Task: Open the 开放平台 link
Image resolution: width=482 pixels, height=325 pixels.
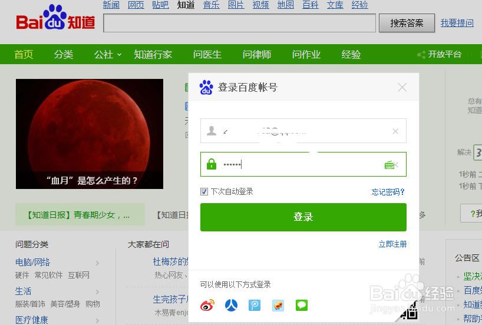Action: pos(445,54)
